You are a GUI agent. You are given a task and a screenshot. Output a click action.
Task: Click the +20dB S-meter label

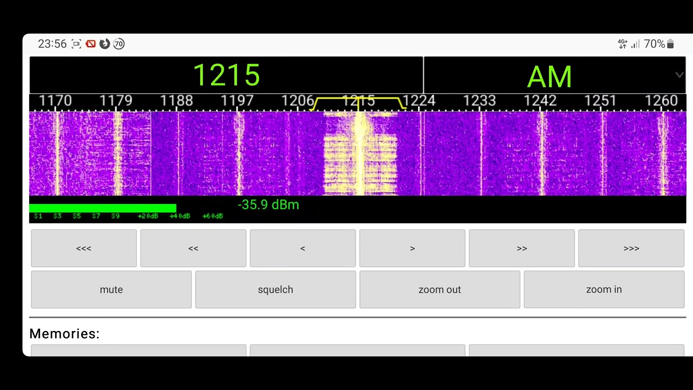click(x=148, y=216)
